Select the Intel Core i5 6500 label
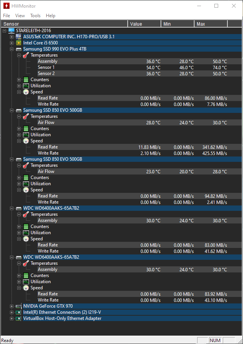This screenshot has width=243, height=344. point(40,43)
